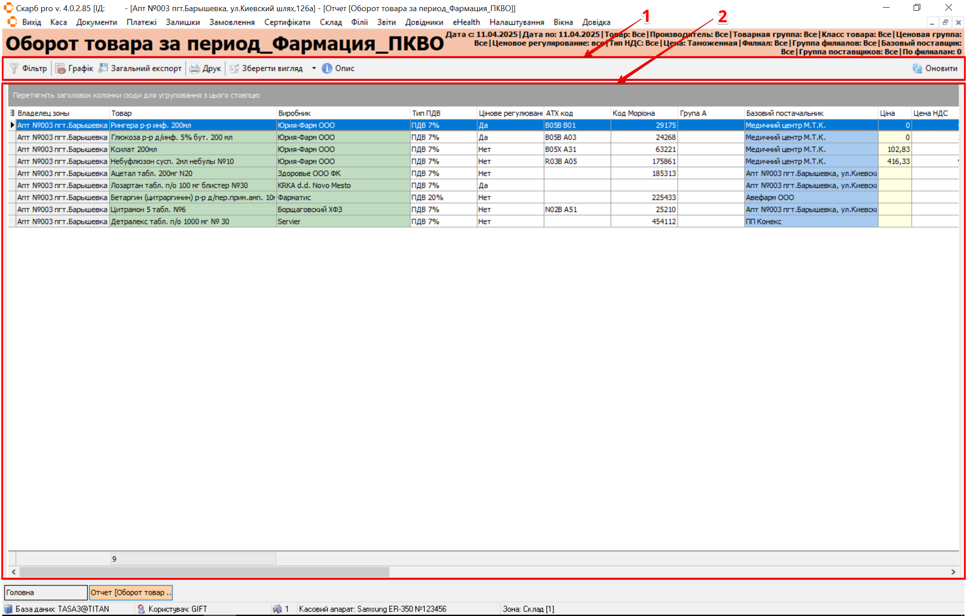Select the Отчет Оборот товар tab
Image resolution: width=968 pixels, height=616 pixels.
[131, 592]
